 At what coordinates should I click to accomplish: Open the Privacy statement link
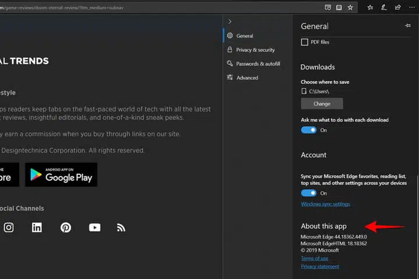320,266
